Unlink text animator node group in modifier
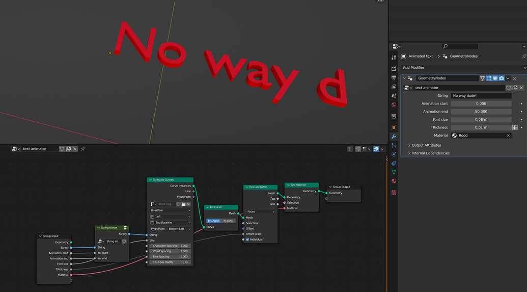Screen dimensions: 527x292 coord(521,88)
